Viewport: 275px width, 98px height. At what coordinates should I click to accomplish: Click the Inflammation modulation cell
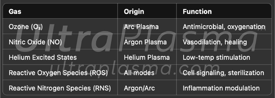pos(224,87)
